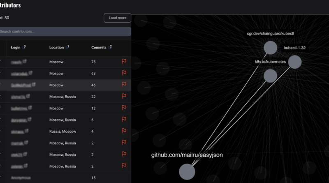Click the red flag on the 63-commit row
This screenshot has width=329, height=183.
124,73
